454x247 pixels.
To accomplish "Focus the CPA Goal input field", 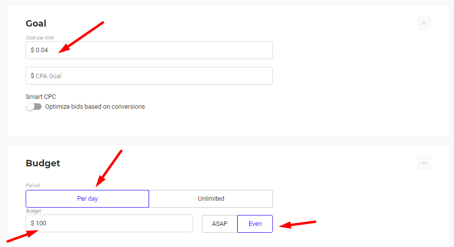I will coord(153,76).
